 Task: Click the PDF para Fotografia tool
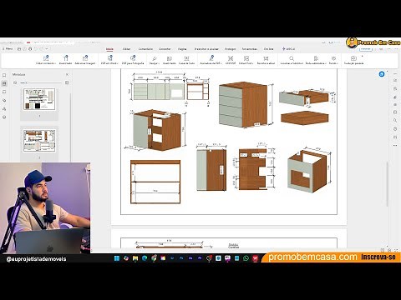133,60
